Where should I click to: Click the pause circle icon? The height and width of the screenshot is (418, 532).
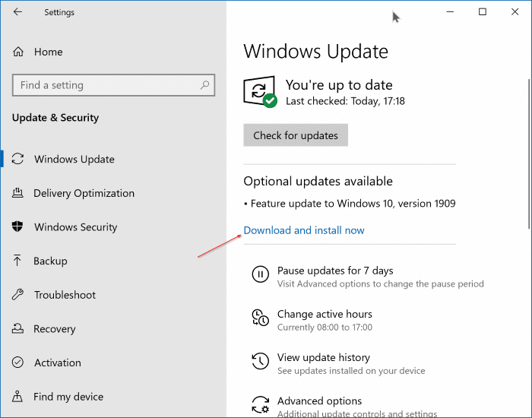(260, 274)
